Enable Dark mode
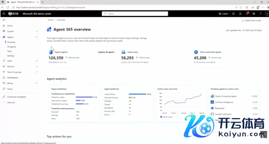269x144 pixels. coord(251,20)
